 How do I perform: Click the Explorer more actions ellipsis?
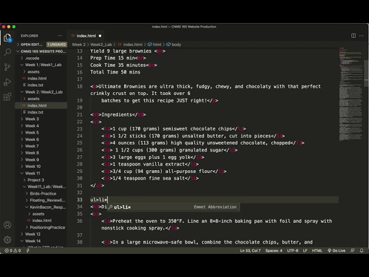pos(60,36)
